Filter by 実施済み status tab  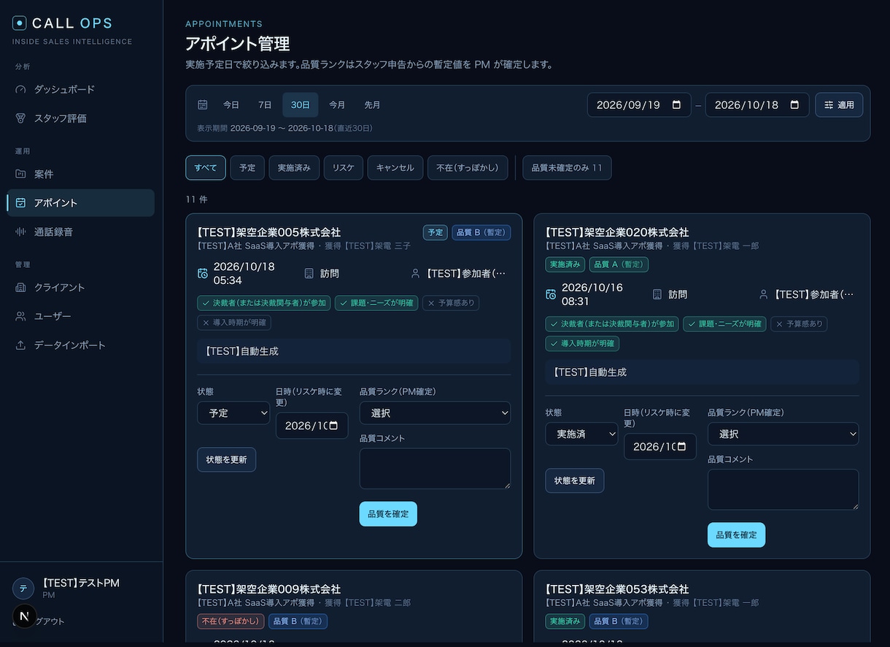tap(294, 168)
